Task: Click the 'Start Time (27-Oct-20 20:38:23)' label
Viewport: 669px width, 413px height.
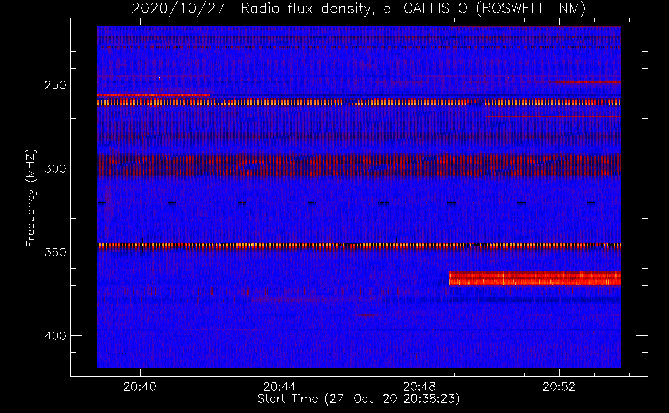Action: click(358, 399)
